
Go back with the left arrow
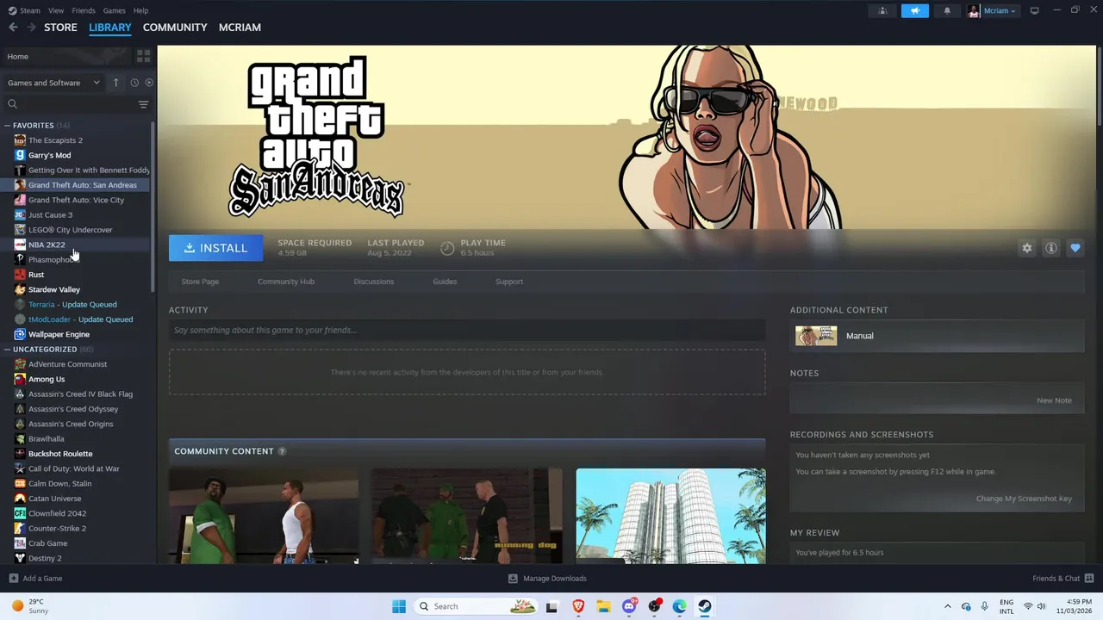tap(13, 28)
